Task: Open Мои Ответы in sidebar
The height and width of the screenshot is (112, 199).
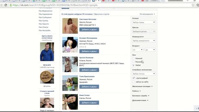Action: [x=44, y=27]
